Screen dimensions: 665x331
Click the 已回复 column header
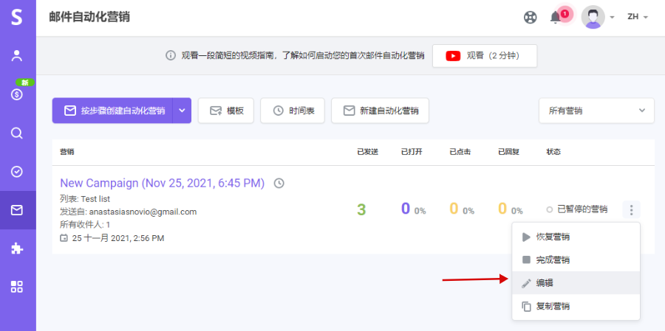tap(508, 152)
